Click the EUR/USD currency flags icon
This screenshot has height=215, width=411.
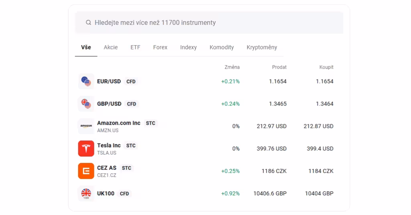[x=86, y=81]
